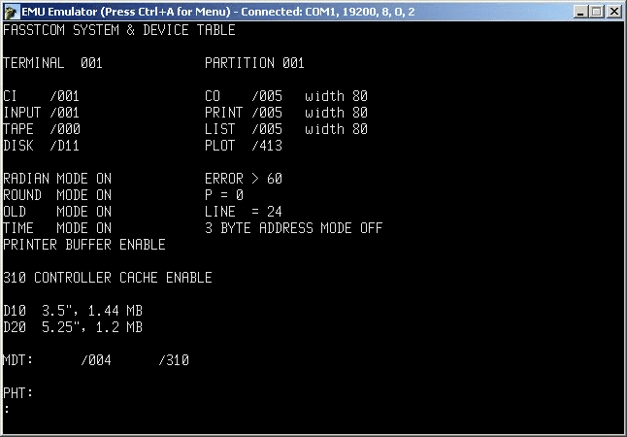This screenshot has width=627, height=437.
Task: Click the 'RADIAN MODE ON' line
Action: (x=57, y=179)
